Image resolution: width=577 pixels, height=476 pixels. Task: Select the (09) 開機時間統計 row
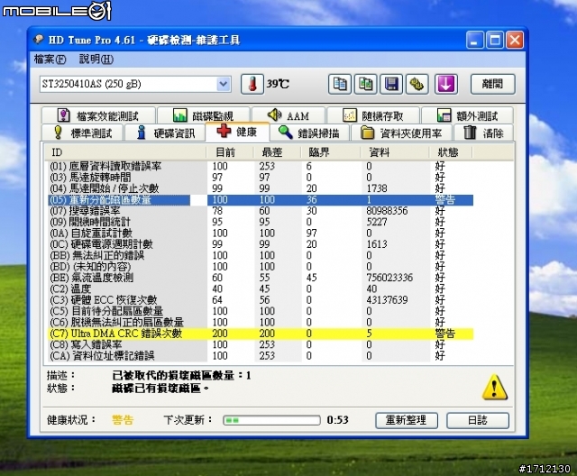click(x=261, y=222)
